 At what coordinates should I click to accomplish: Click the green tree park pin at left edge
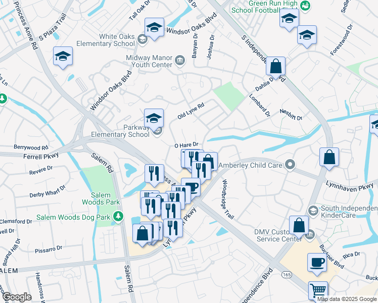tap(3, 99)
